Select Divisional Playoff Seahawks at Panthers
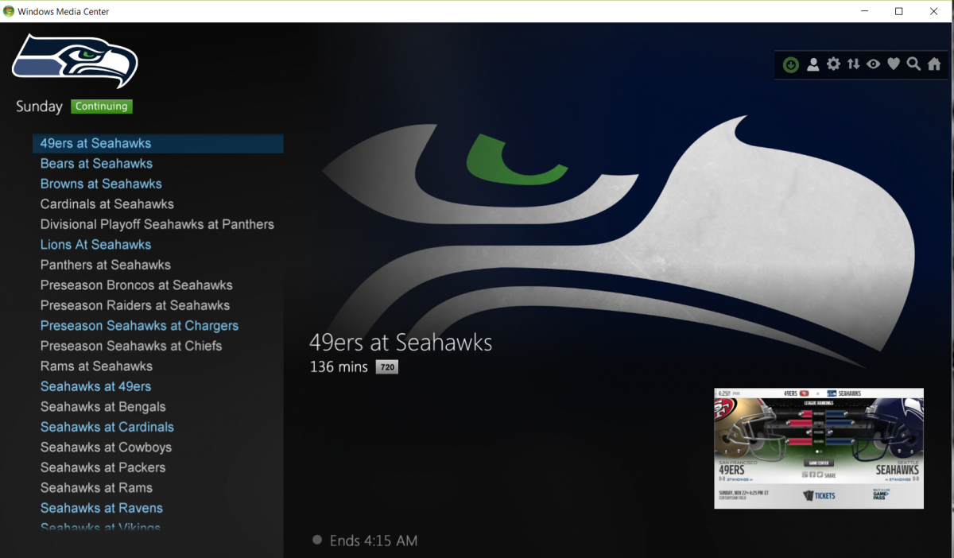 pyautogui.click(x=157, y=224)
